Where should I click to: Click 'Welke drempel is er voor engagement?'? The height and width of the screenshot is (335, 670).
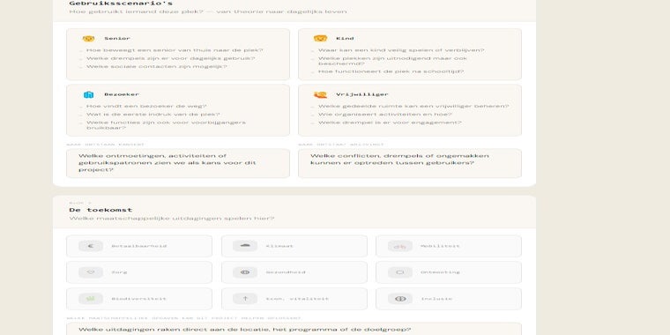(x=391, y=123)
